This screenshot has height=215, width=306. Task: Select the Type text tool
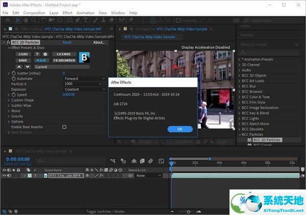pyautogui.click(x=86, y=20)
